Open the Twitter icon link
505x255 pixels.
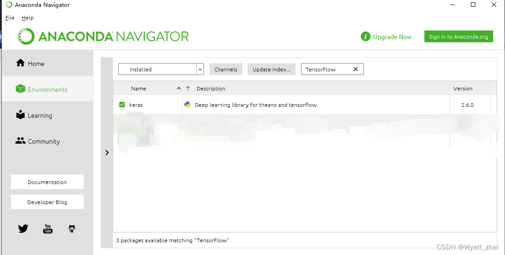click(x=23, y=229)
